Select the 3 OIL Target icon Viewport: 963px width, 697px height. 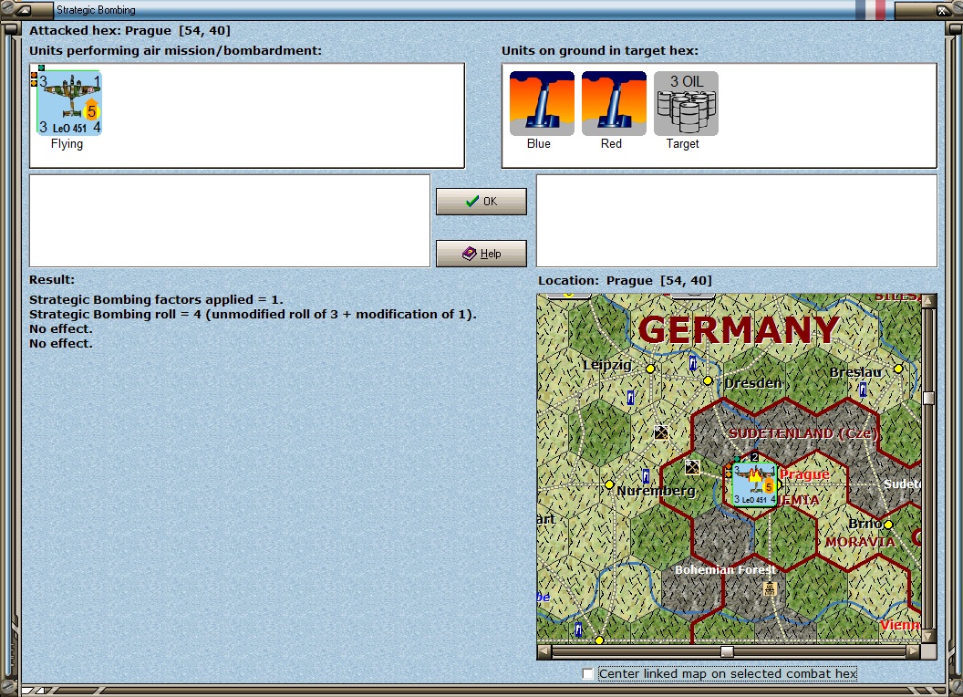(x=686, y=103)
